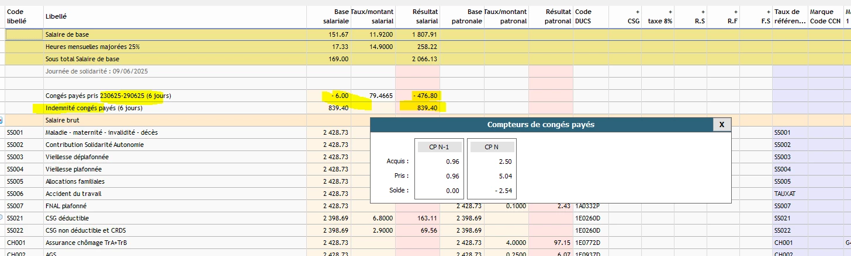Click the Base patronale column header
This screenshot has width=851, height=256.
[x=462, y=16]
